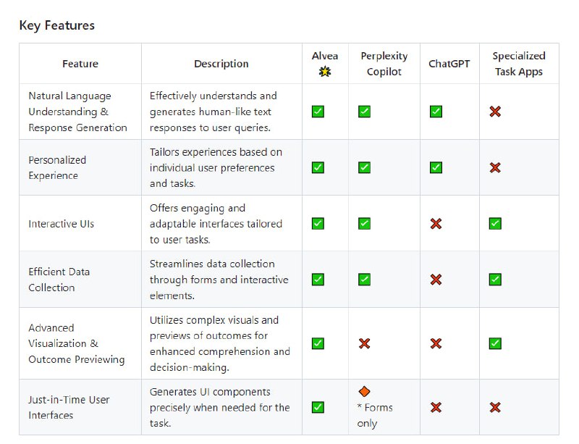The image size is (579, 444).
Task: Click the sparkle icon under Alvea header
Action: coord(325,72)
